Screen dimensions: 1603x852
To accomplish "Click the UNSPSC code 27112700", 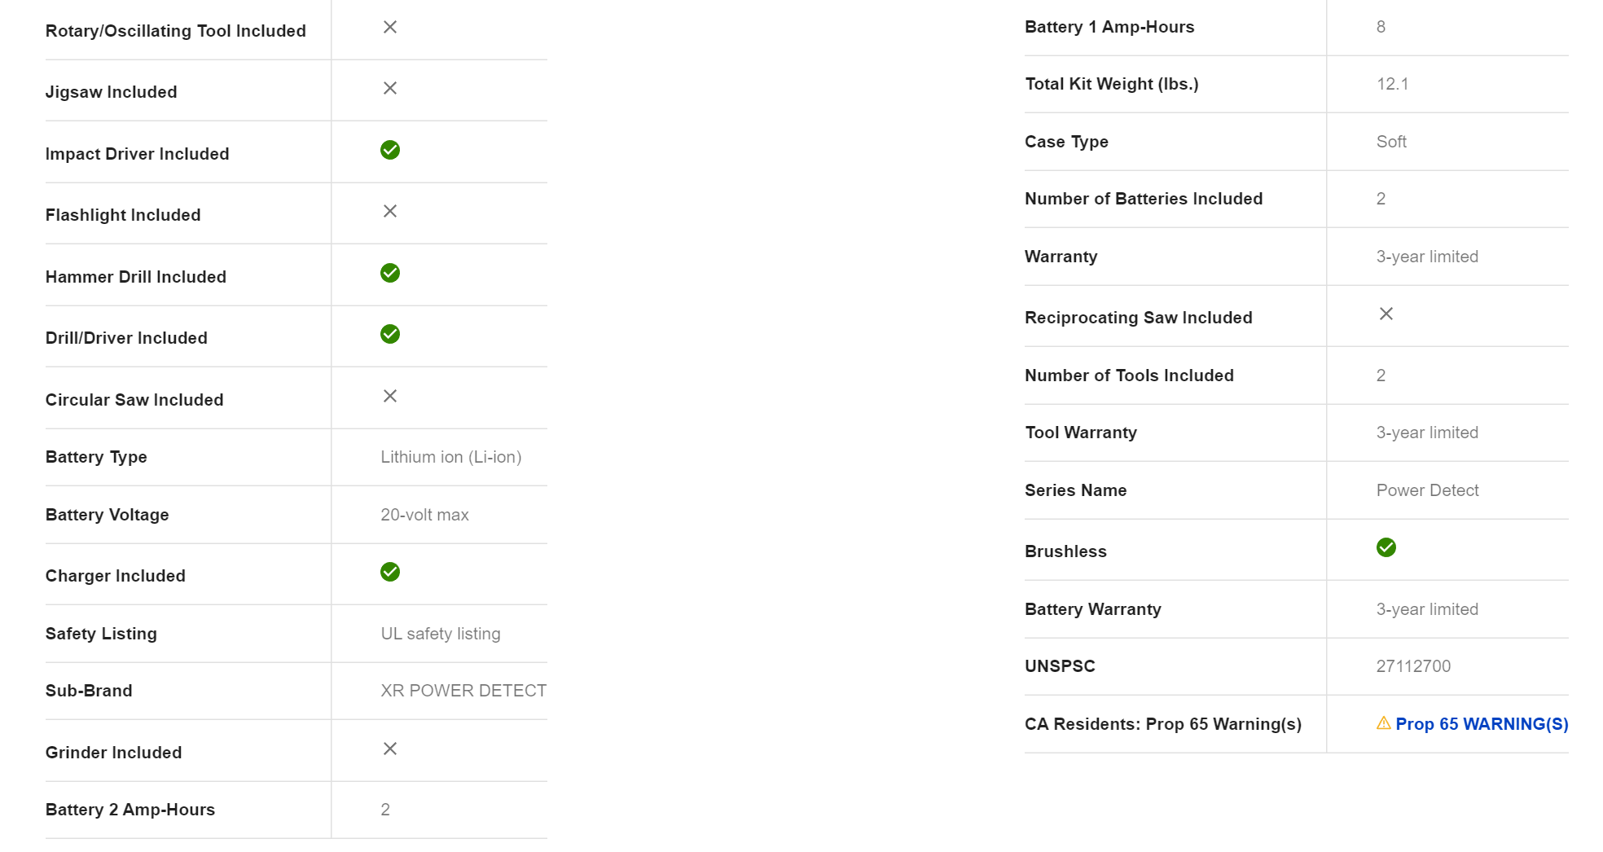I will pyautogui.click(x=1413, y=666).
